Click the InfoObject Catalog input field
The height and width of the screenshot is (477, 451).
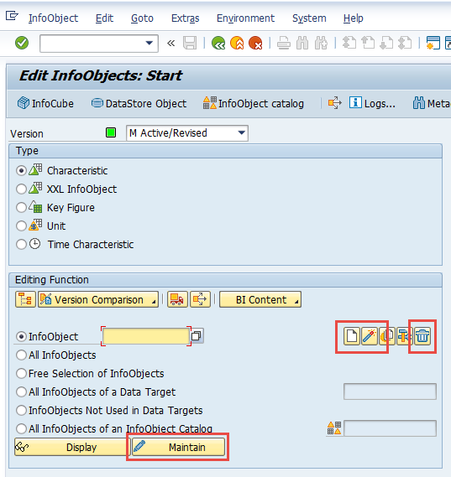click(390, 428)
